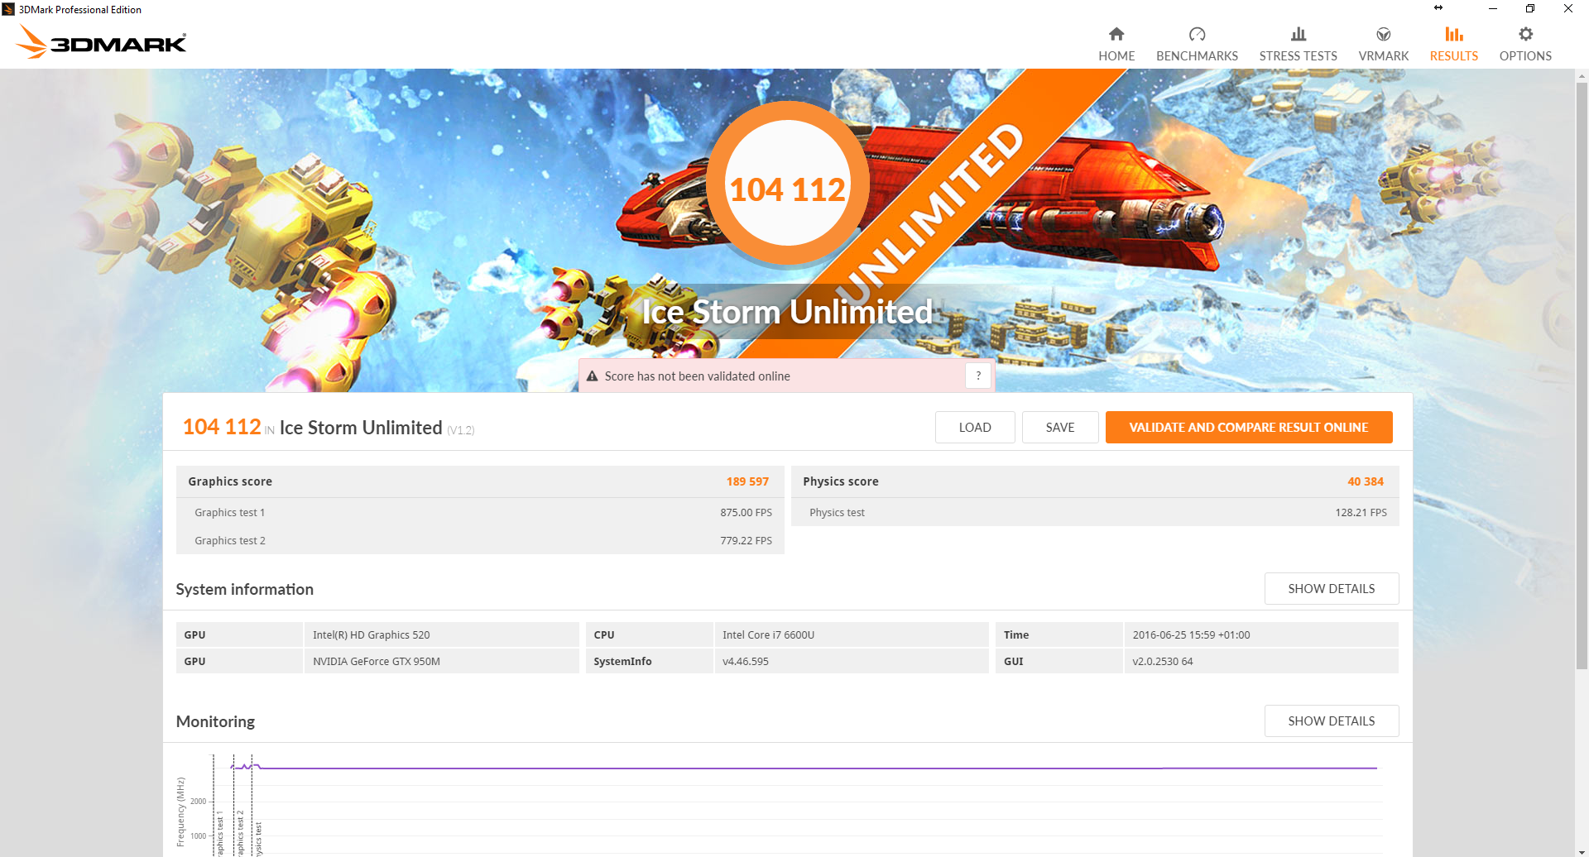
Task: Click Graphics test 1 row label
Action: pos(229,513)
